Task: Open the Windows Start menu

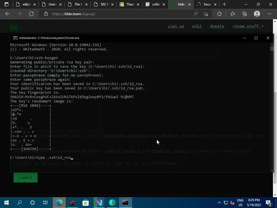Action: tap(6, 203)
